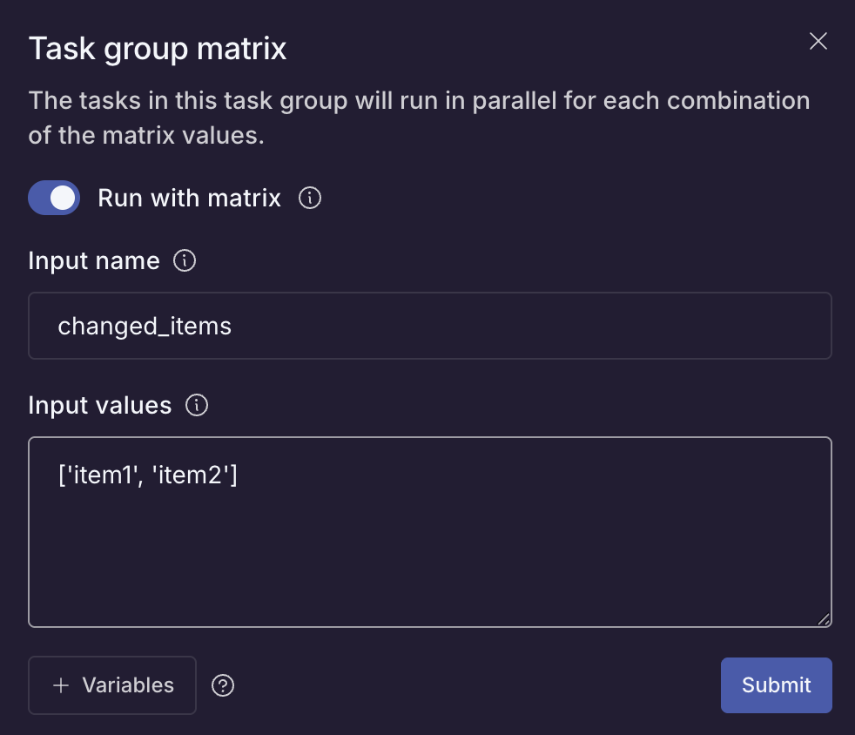The height and width of the screenshot is (735, 855).
Task: Close the Task group matrix dialog
Action: pos(818,41)
